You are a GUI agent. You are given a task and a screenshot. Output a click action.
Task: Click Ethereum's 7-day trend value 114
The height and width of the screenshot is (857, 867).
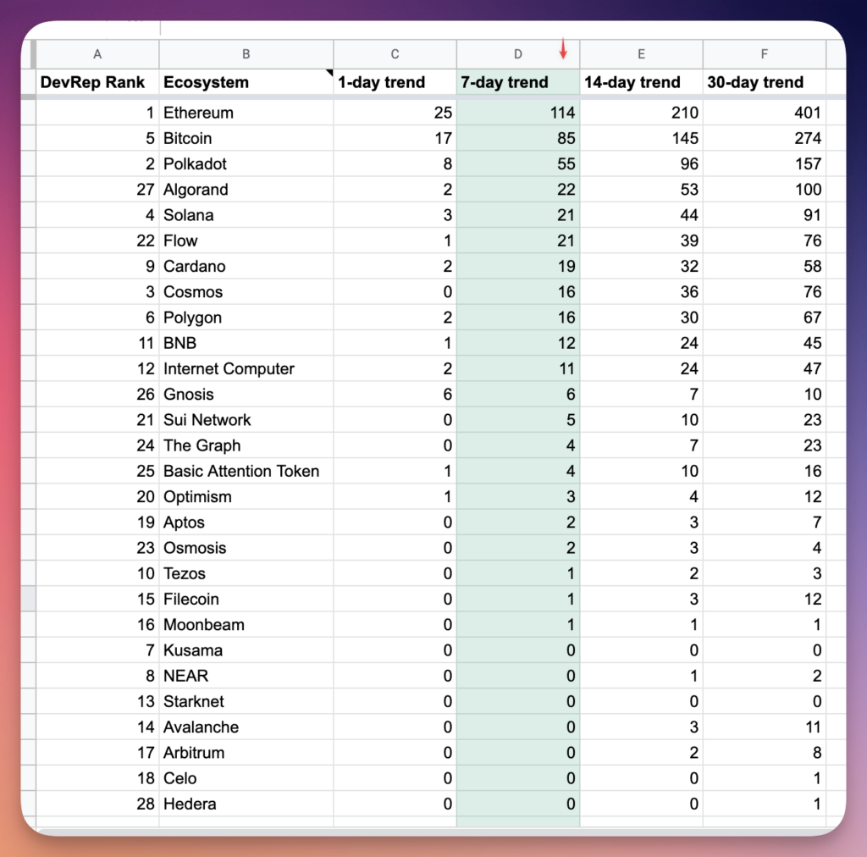(x=518, y=113)
